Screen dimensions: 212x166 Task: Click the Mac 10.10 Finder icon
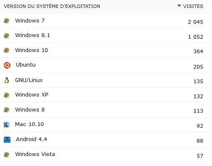7,125
